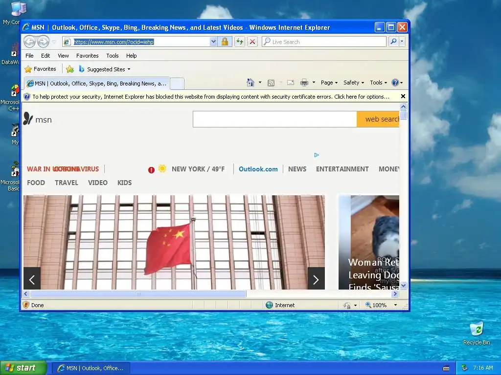The height and width of the screenshot is (375, 501).
Task: Open the VIDEO section link
Action: click(x=98, y=183)
